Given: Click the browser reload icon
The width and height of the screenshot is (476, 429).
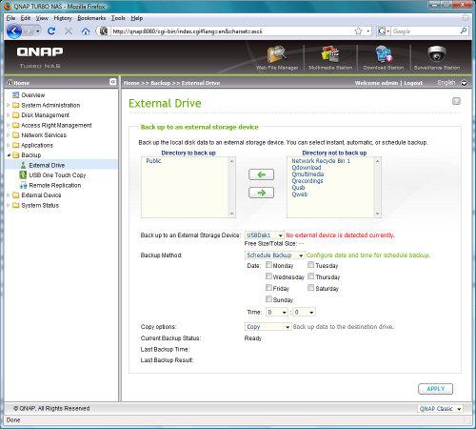Looking at the screenshot, I should tap(51, 31).
